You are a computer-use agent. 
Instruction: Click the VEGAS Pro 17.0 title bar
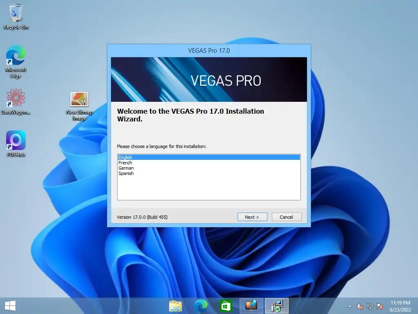point(209,50)
